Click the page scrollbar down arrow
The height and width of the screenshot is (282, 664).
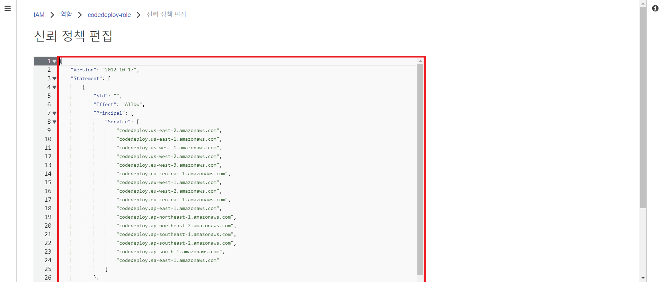click(x=643, y=278)
